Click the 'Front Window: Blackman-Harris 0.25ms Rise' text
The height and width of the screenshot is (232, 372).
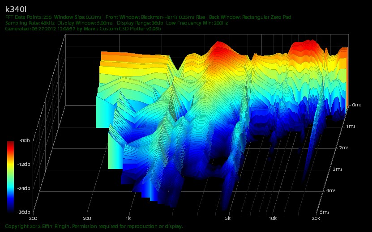[x=155, y=17]
